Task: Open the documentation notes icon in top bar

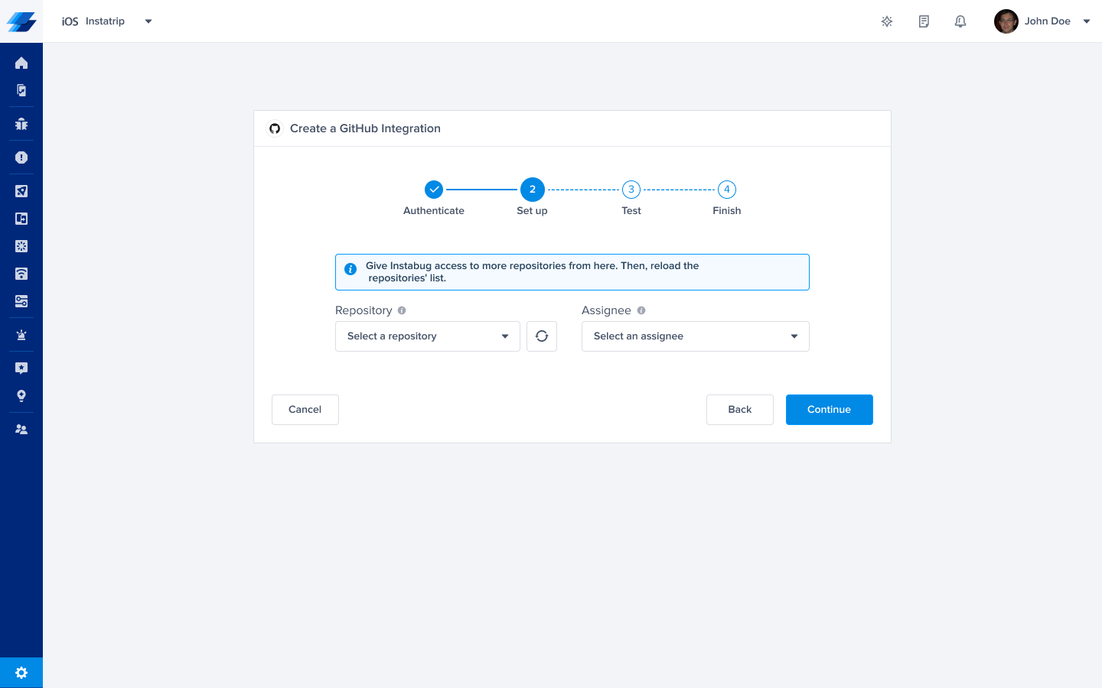Action: point(924,21)
